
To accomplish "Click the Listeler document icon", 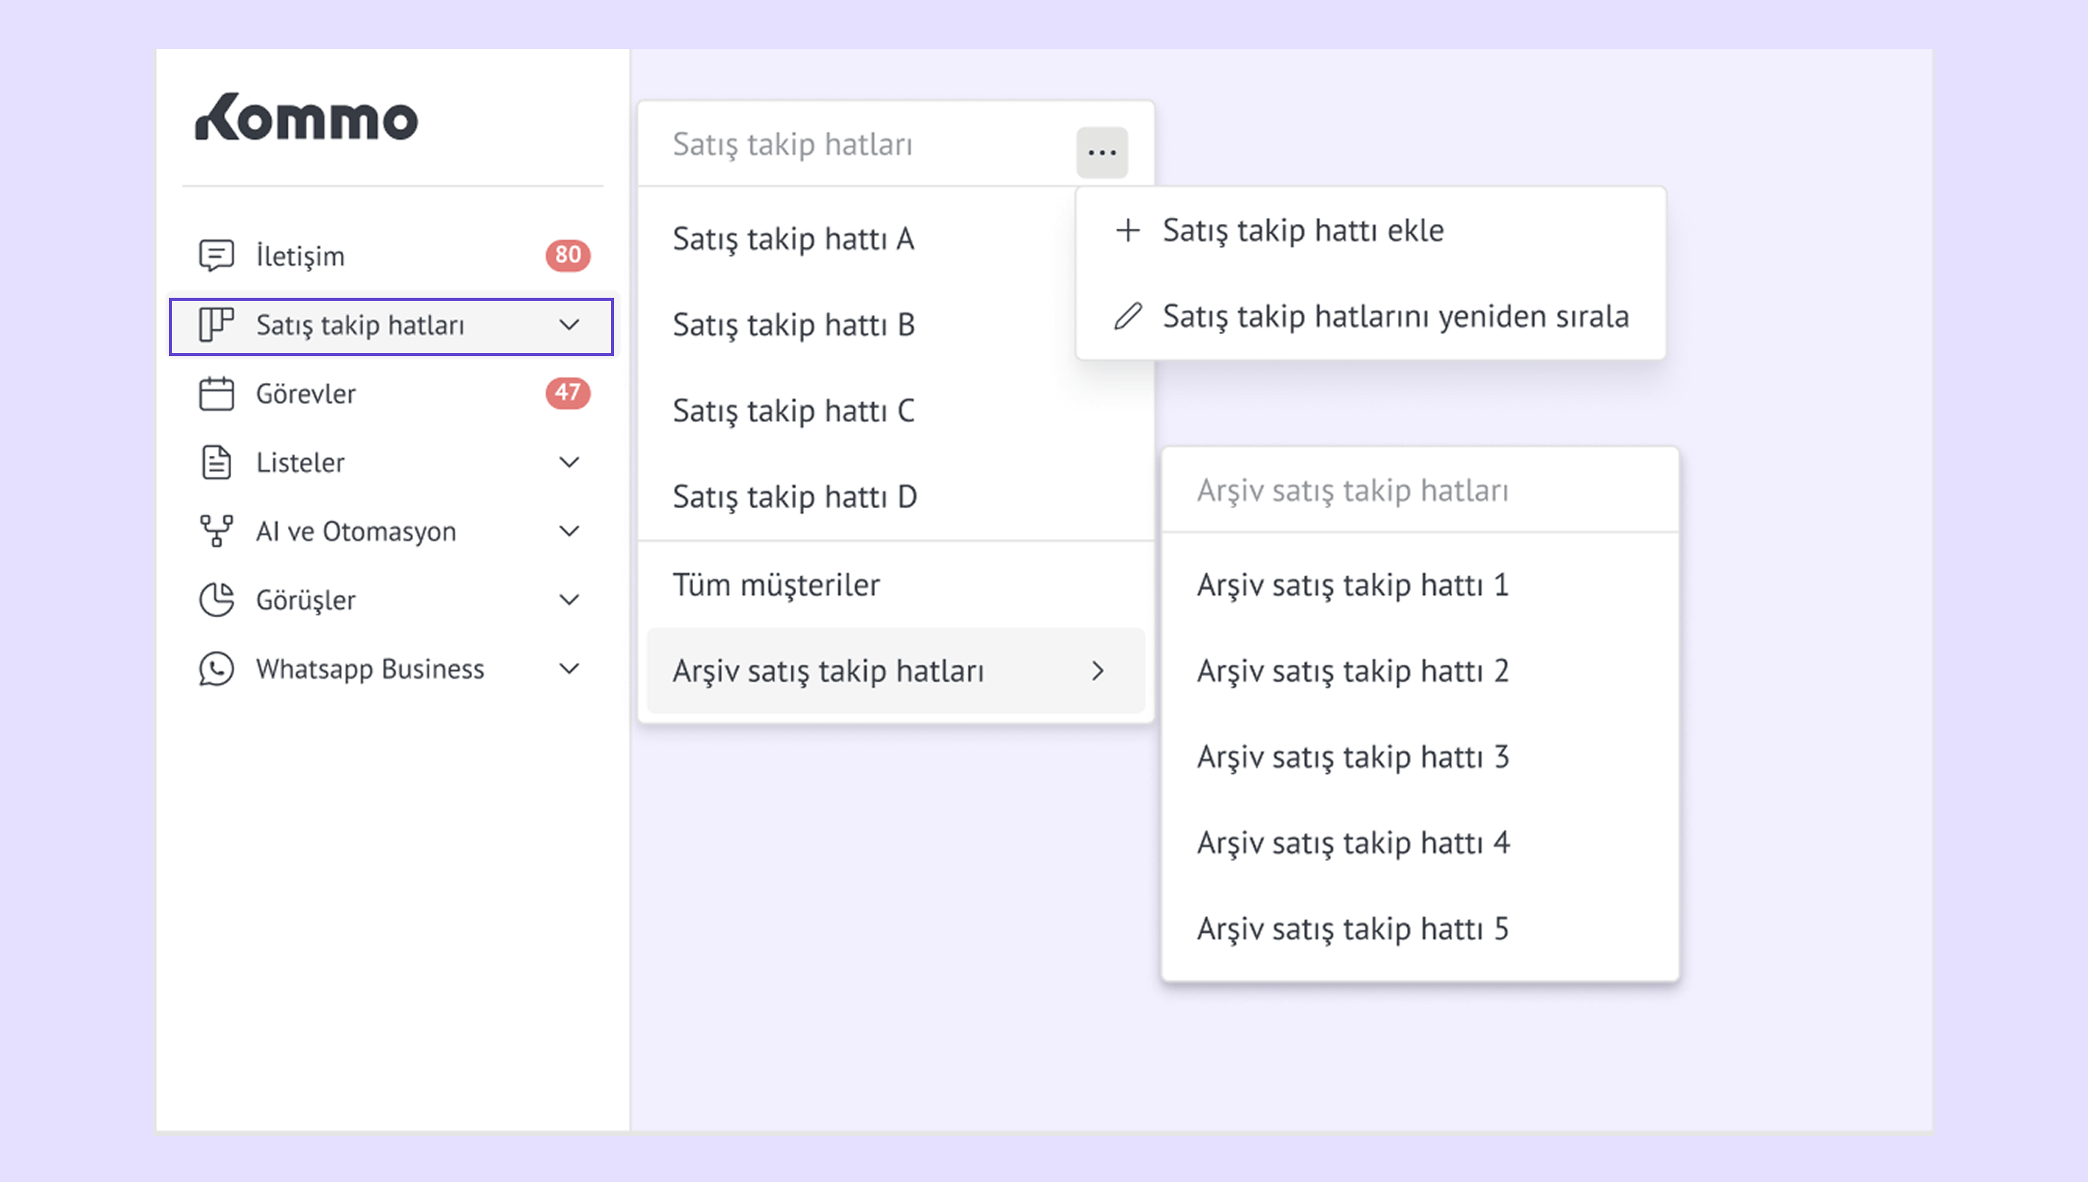I will 216,463.
